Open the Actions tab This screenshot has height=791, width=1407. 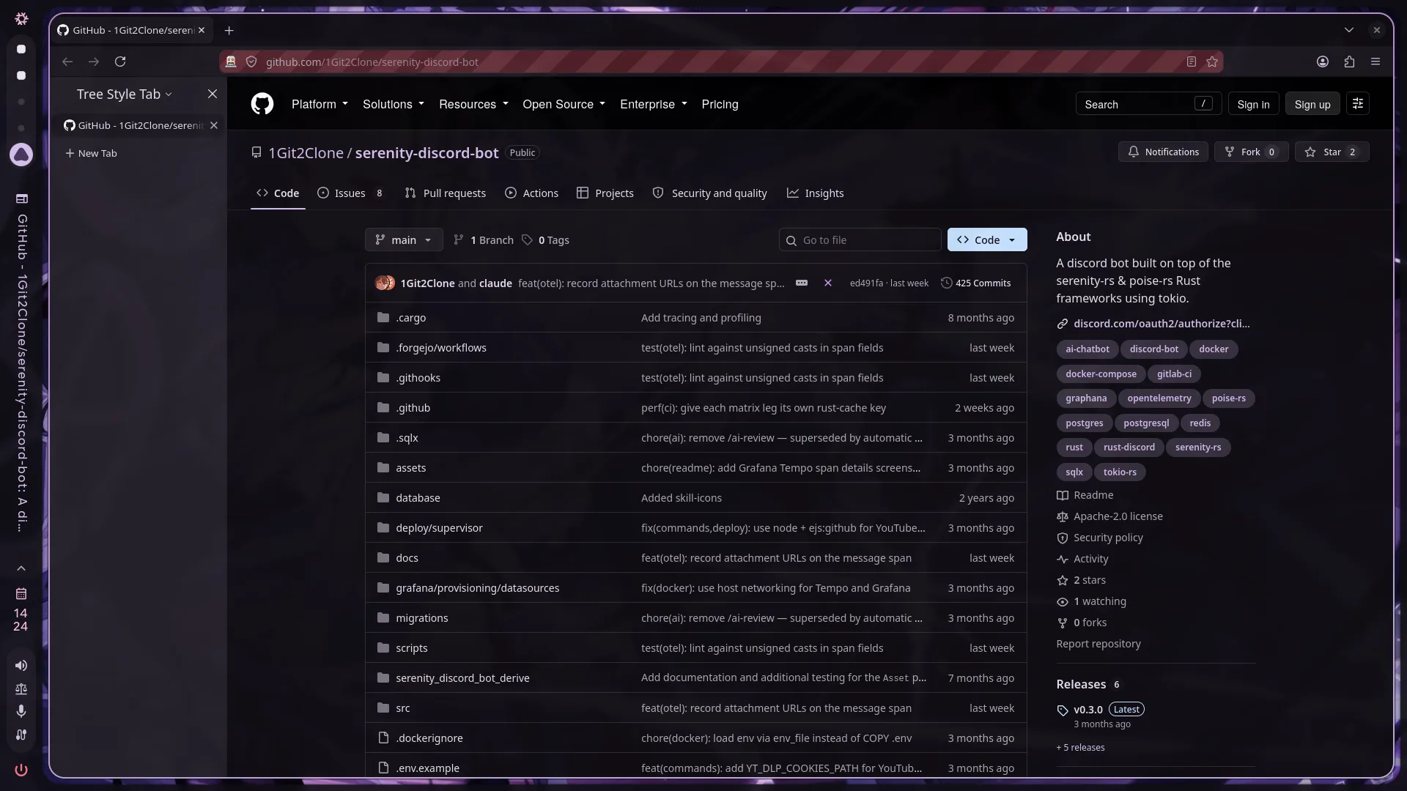tap(531, 193)
